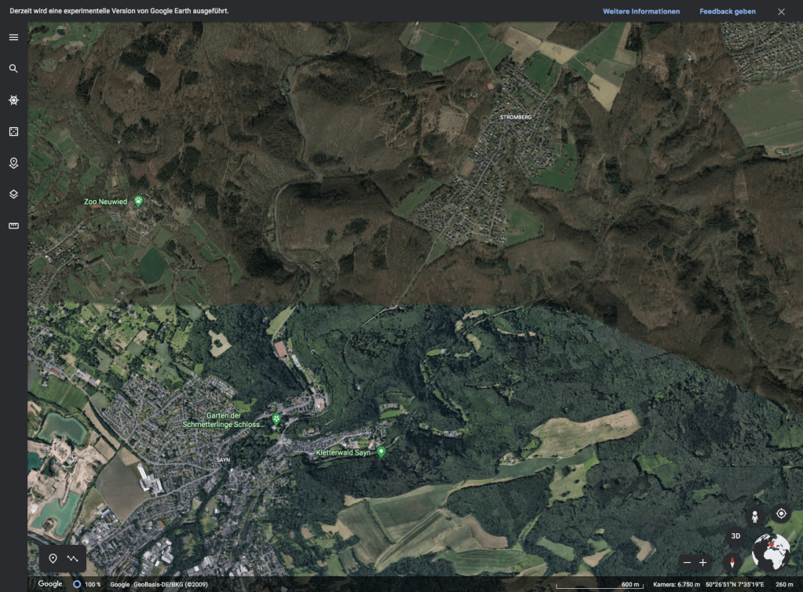Click the I'm Feeling Lucky dice icon
Viewport: 803px width, 592px height.
click(13, 132)
